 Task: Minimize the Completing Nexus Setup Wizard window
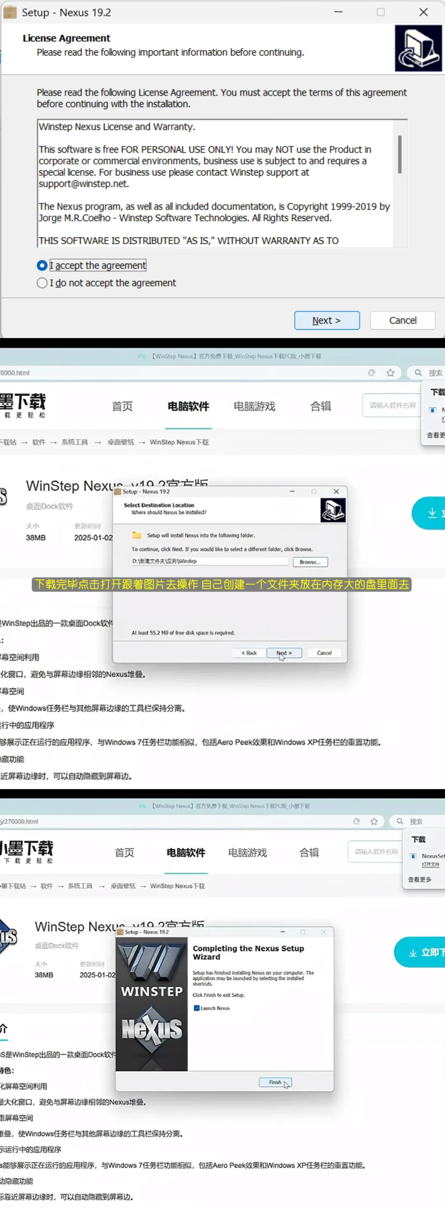283,932
